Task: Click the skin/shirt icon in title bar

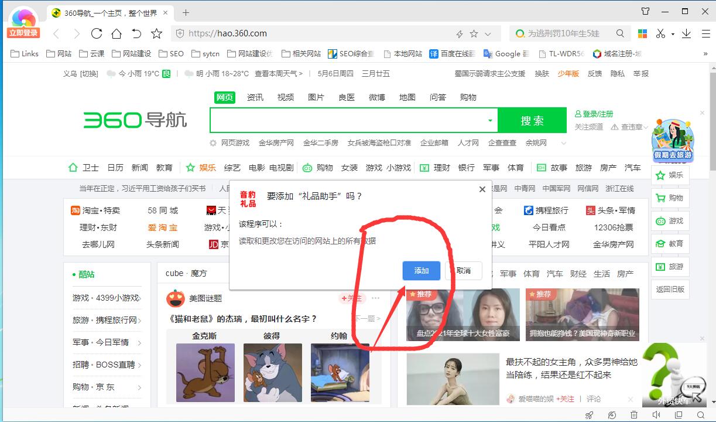Action: [646, 11]
